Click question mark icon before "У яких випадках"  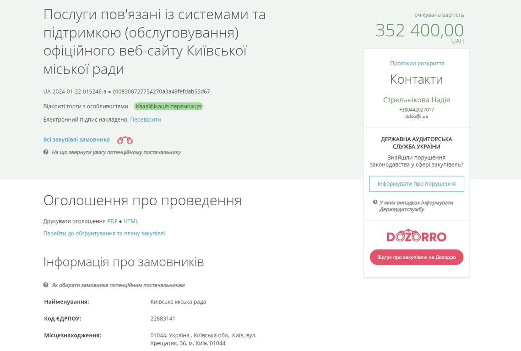pos(375,202)
